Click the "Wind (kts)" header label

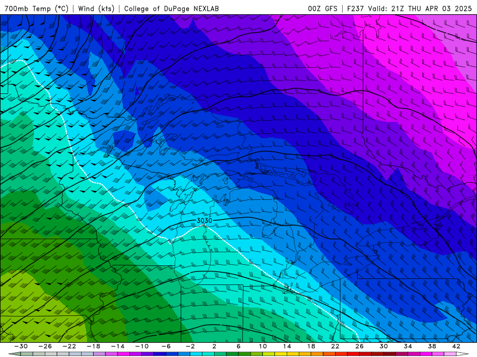coord(96,8)
